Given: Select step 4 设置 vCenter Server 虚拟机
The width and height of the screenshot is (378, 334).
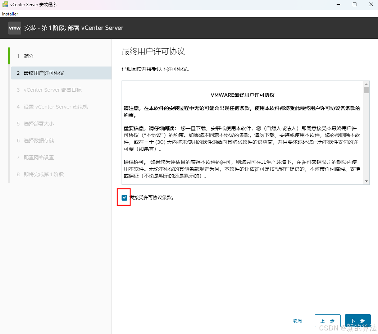Looking at the screenshot, I should coord(61,107).
